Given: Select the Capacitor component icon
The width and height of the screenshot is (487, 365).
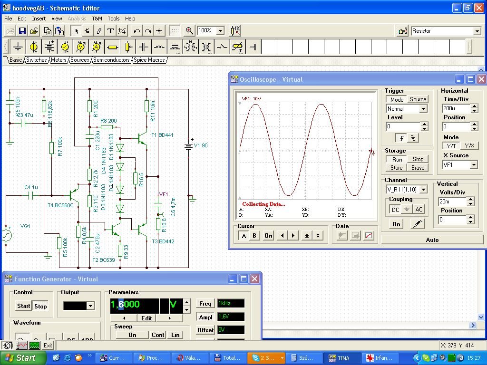Looking at the screenshot, I should click(144, 47).
